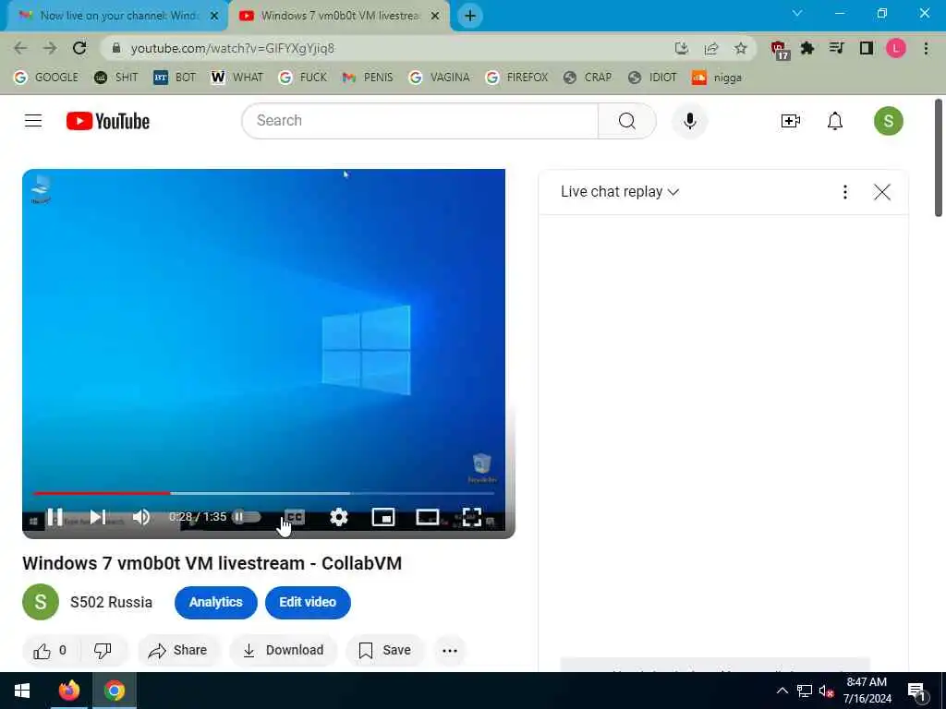Share this page icon in address bar
Screen dimensions: 946x709
[x=711, y=48]
